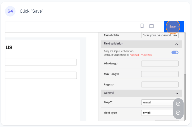Click the zoom in magnifier icon
192x127 pixels.
178,104
